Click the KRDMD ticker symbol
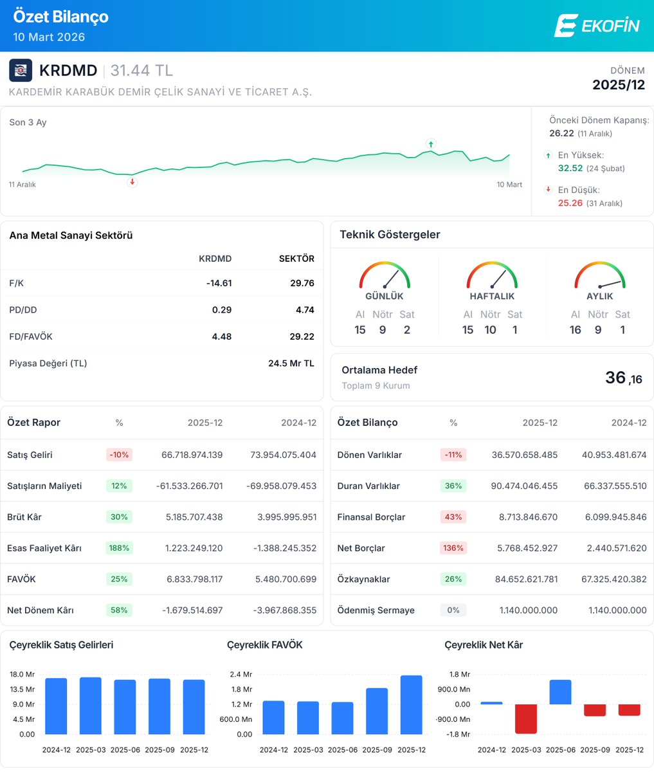This screenshot has height=772, width=654. click(68, 71)
